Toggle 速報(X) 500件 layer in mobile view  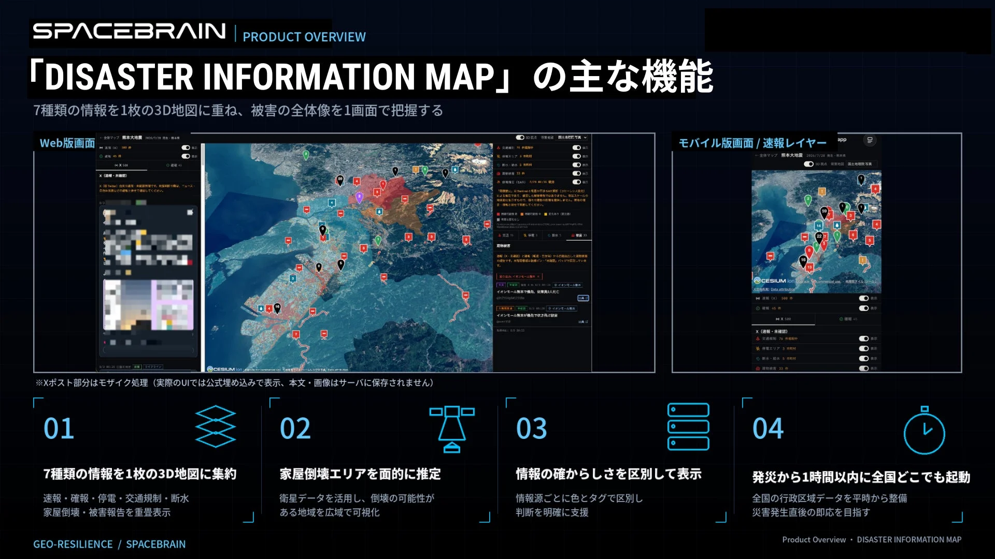(x=864, y=298)
